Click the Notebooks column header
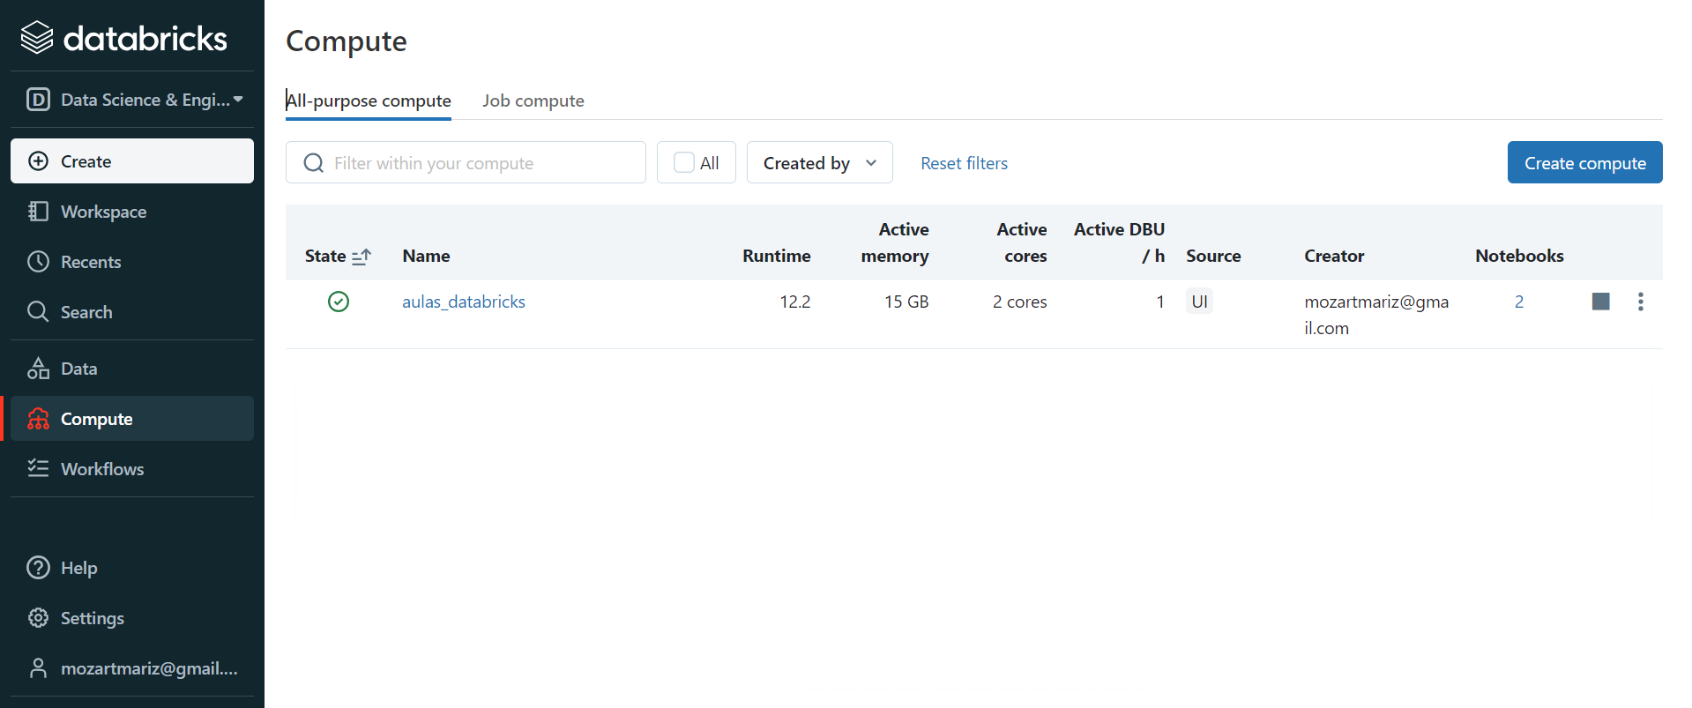The height and width of the screenshot is (708, 1692). (1519, 256)
